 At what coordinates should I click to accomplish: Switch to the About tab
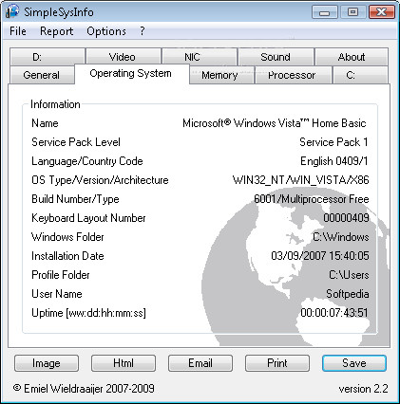point(352,57)
